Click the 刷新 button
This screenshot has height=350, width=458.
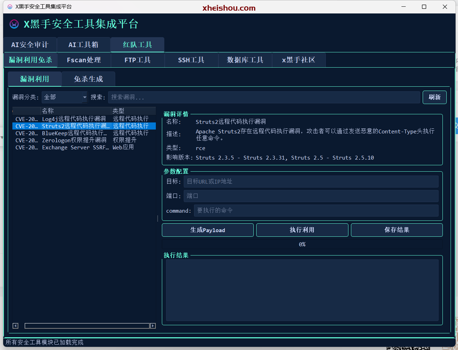click(x=434, y=97)
